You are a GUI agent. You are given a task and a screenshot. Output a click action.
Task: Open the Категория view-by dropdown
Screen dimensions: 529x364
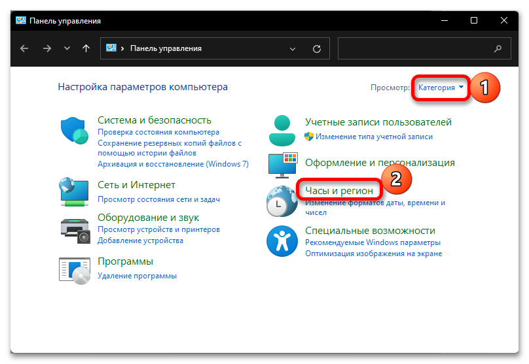pos(441,88)
